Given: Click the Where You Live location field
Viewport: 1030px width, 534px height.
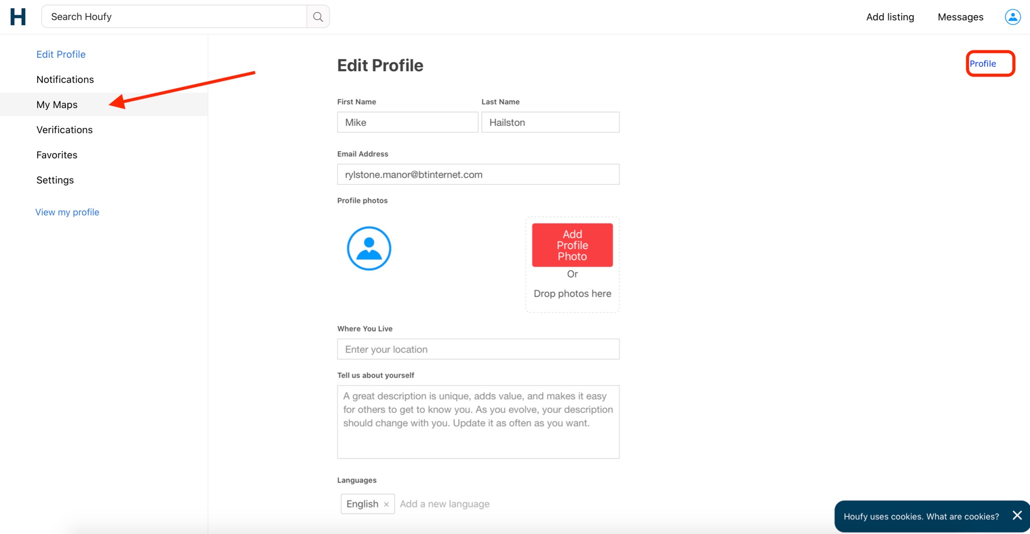Looking at the screenshot, I should coord(478,349).
